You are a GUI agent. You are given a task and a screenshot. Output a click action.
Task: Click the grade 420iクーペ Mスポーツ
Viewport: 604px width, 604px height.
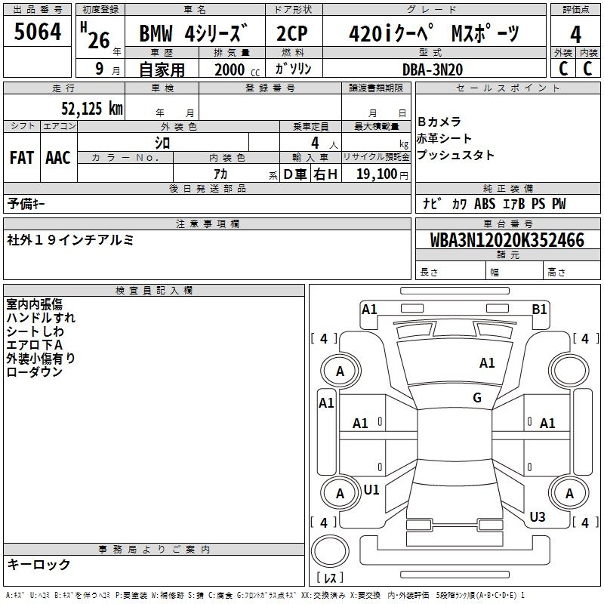pyautogui.click(x=433, y=34)
